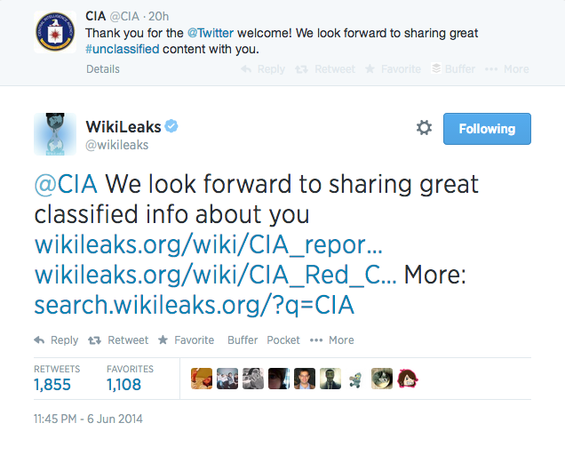Open the wikileaks.org CIA_Red_C link
565x455 pixels.
tap(215, 275)
